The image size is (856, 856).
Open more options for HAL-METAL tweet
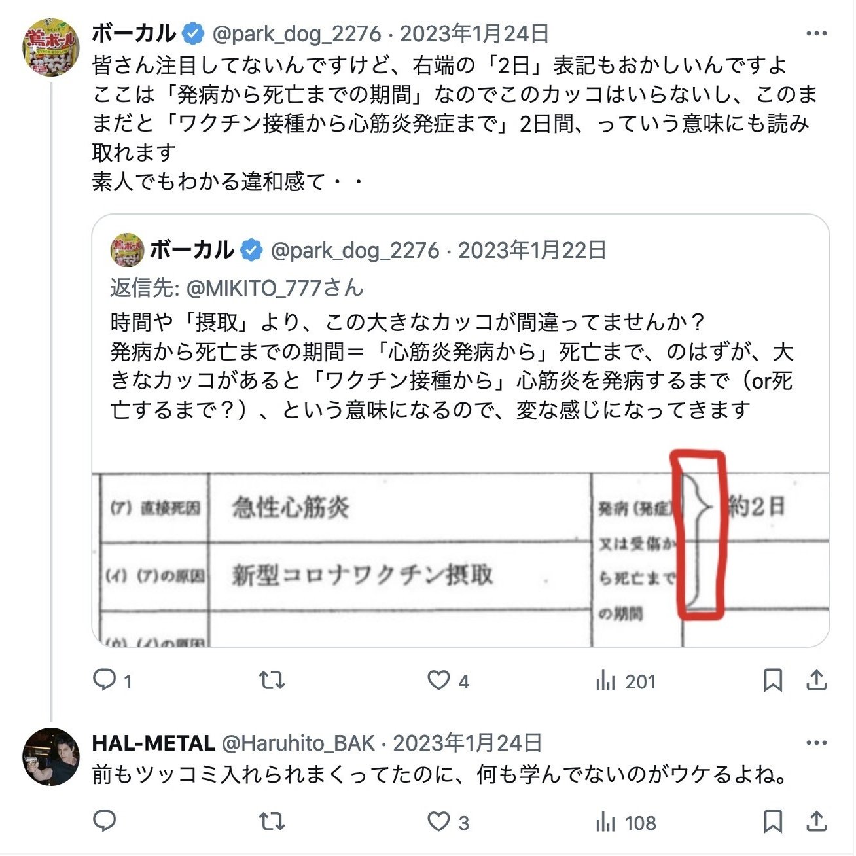point(816,743)
